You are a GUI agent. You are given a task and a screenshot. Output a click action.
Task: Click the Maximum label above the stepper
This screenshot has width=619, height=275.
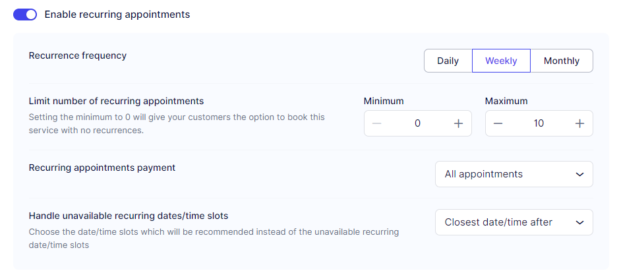[506, 101]
